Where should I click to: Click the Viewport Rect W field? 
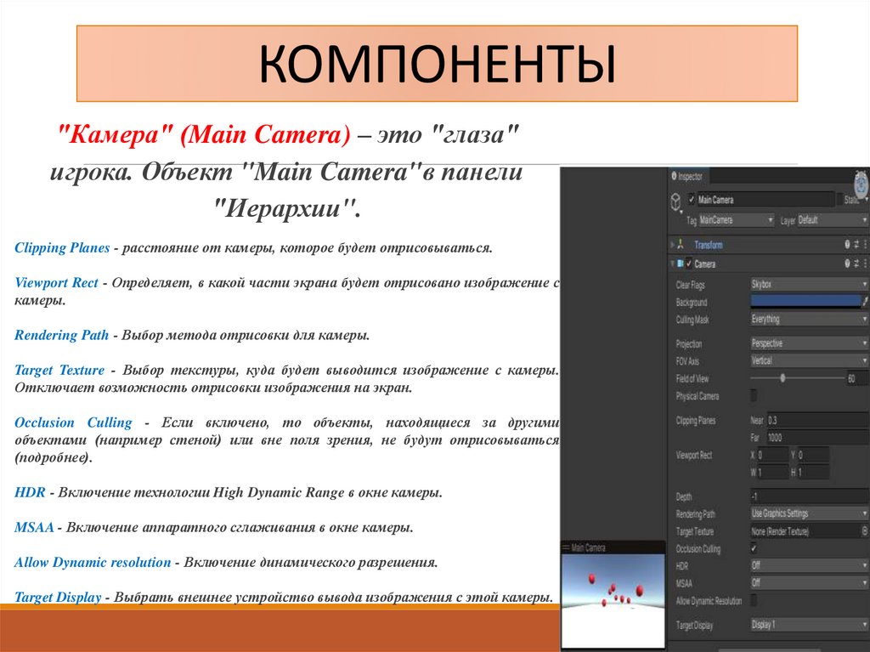coord(773,472)
